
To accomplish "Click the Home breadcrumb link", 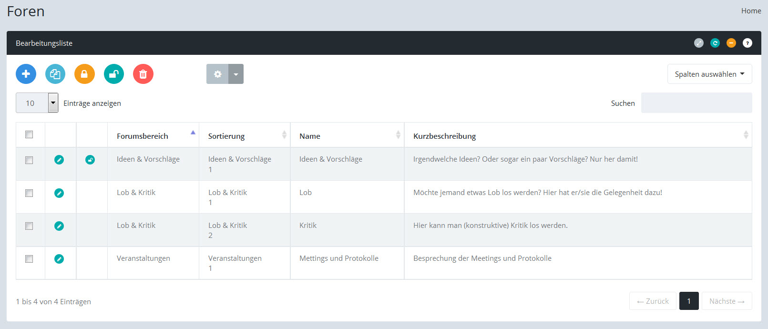I will coord(751,10).
